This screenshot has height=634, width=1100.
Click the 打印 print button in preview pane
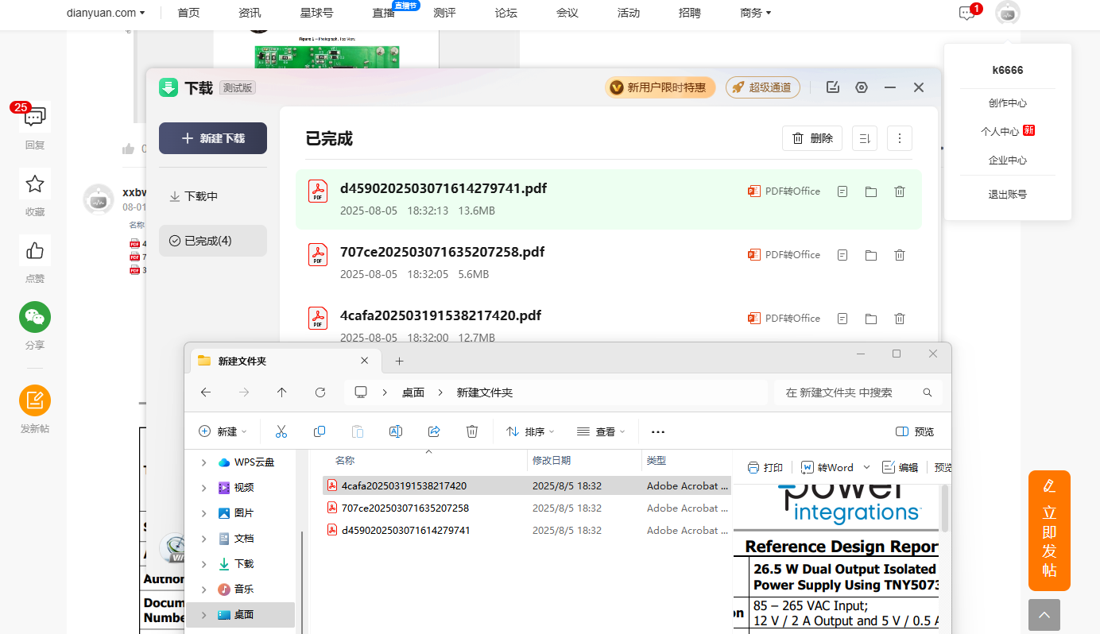coord(765,467)
